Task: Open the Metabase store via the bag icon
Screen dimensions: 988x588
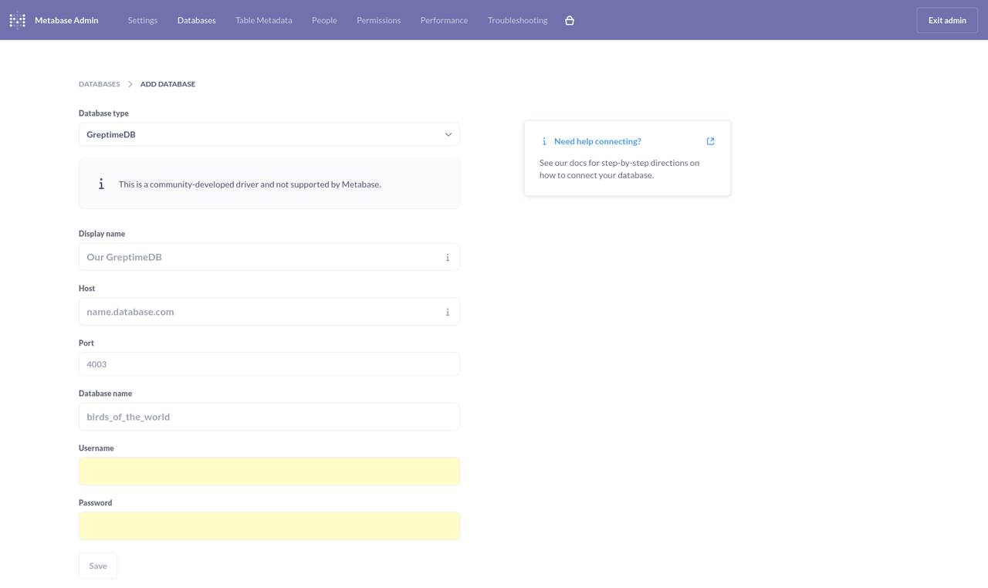Action: pos(570,20)
